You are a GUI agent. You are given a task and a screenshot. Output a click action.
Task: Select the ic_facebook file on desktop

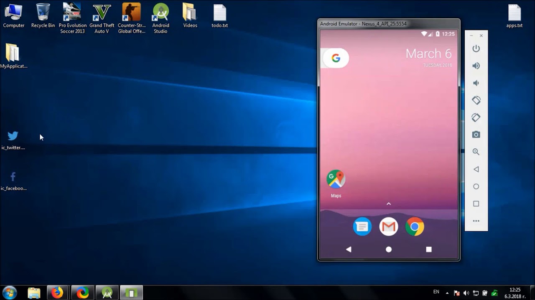click(13, 180)
